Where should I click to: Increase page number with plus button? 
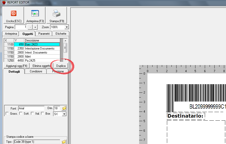click(35, 27)
